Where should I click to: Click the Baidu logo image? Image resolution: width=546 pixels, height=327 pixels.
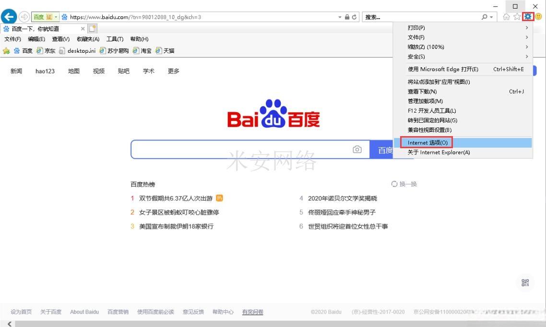click(273, 114)
